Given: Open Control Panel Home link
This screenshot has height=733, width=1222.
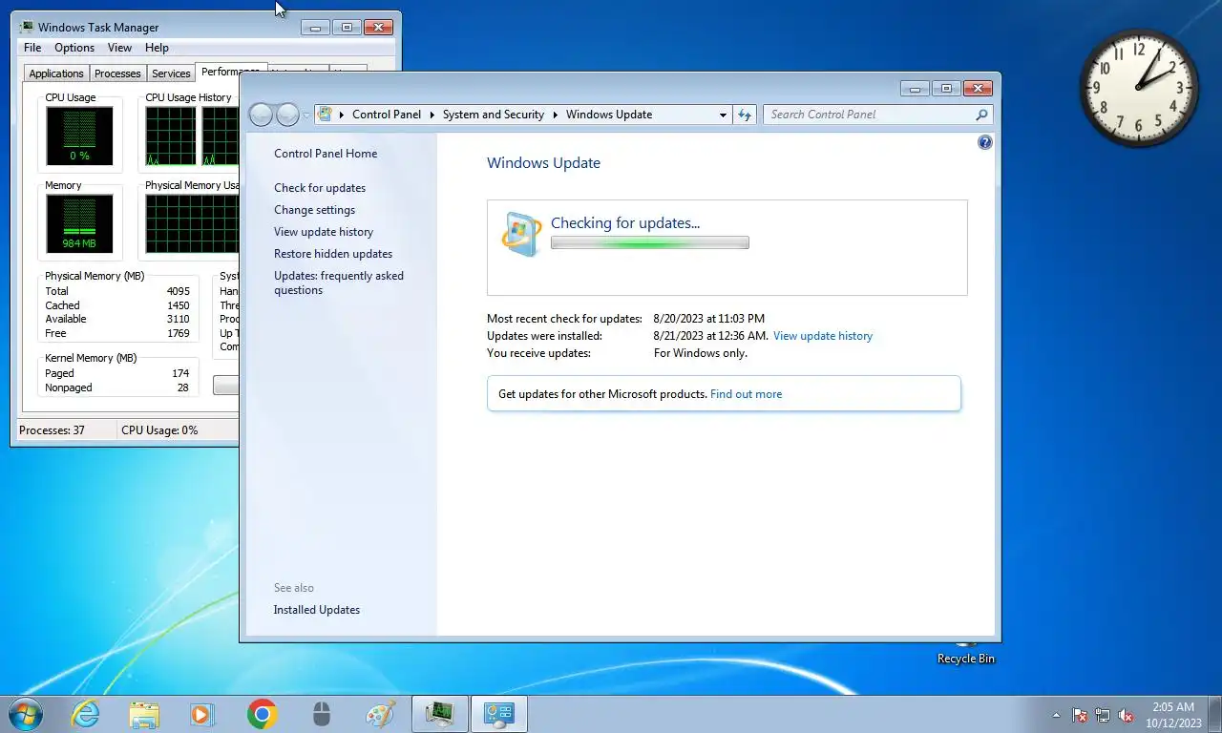Looking at the screenshot, I should (326, 154).
